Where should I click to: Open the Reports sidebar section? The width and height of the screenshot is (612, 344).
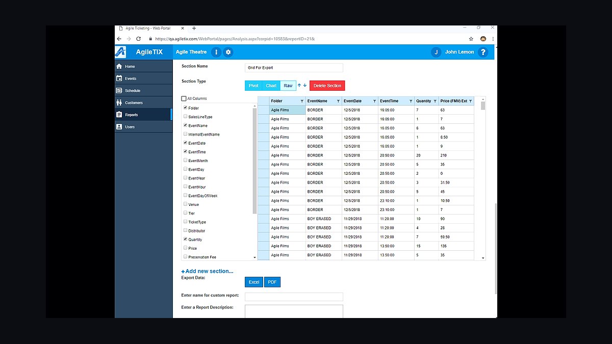click(143, 115)
